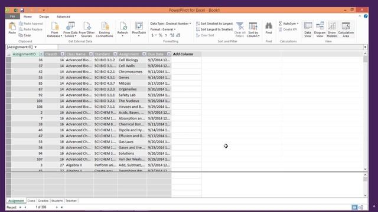378x212 pixels.
Task: Open Due Date column filter
Action: point(169,54)
